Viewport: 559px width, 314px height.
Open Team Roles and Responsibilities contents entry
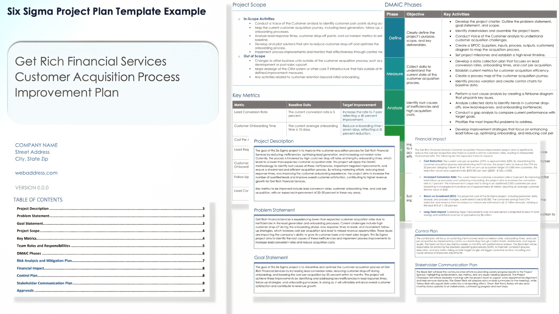111,246
